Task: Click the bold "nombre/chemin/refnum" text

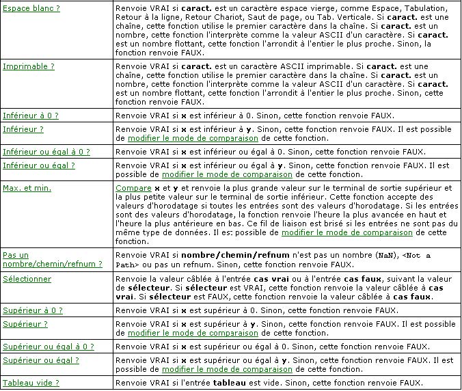Action: tap(235, 255)
